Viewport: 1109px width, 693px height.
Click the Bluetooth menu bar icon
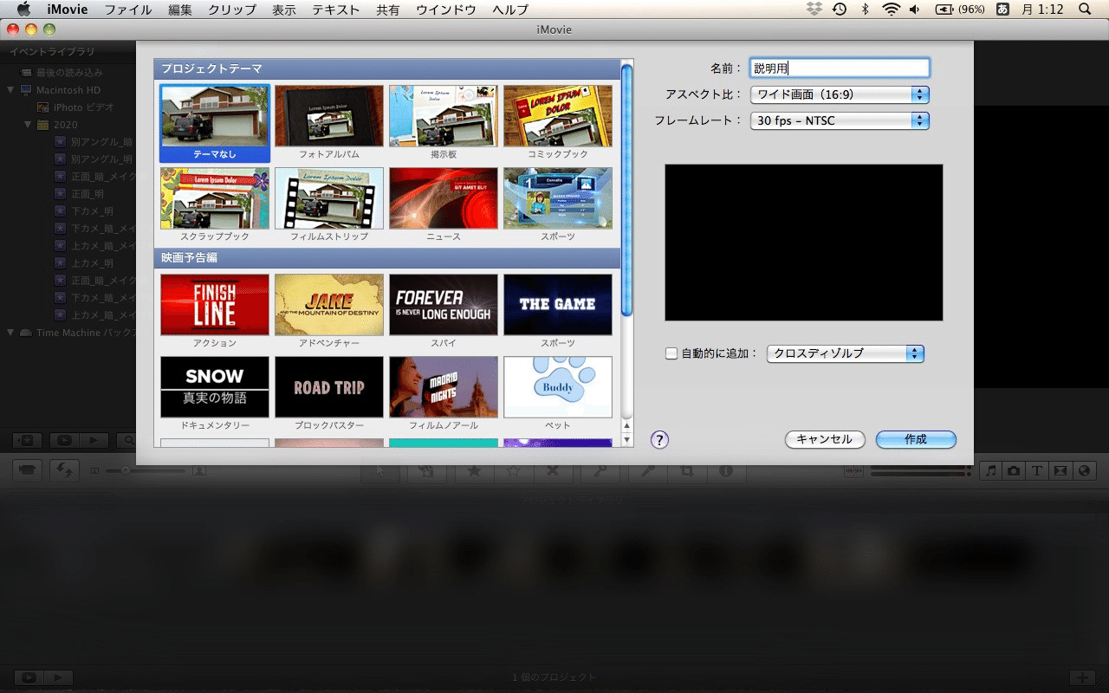(x=865, y=10)
